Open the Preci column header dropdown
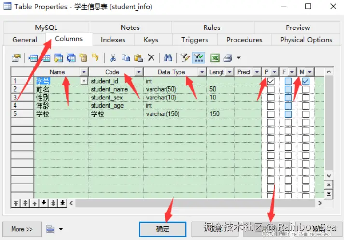This screenshot has height=240, width=344. pos(257,72)
